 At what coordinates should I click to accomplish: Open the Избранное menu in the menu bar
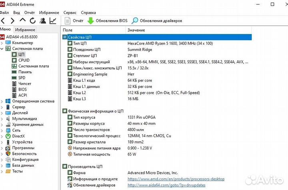coord(49,12)
